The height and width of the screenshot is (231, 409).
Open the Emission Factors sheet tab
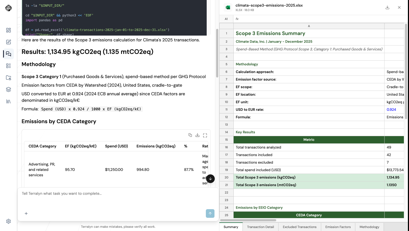coord(338,227)
